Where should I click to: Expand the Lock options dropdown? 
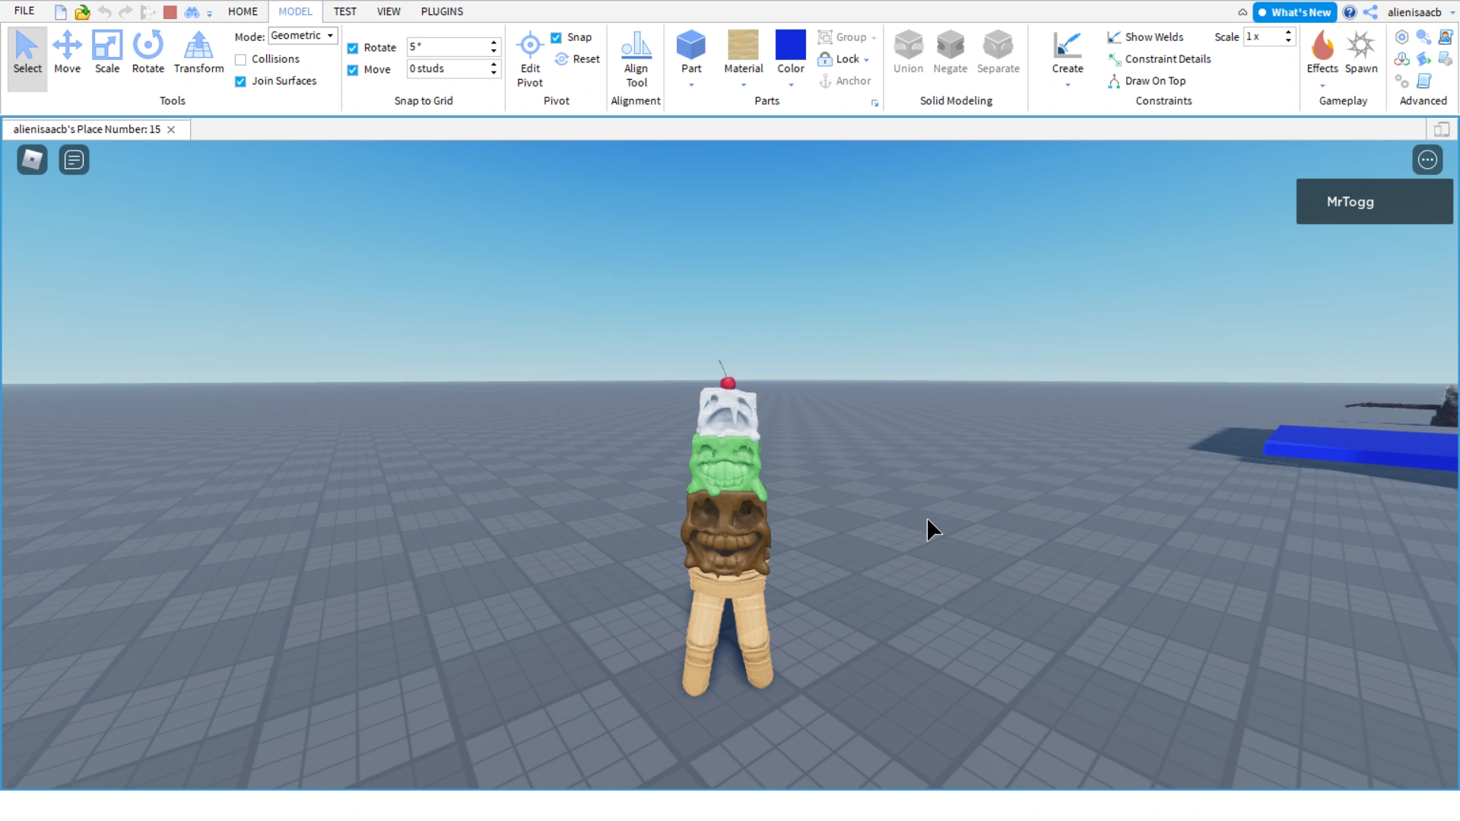click(866, 60)
